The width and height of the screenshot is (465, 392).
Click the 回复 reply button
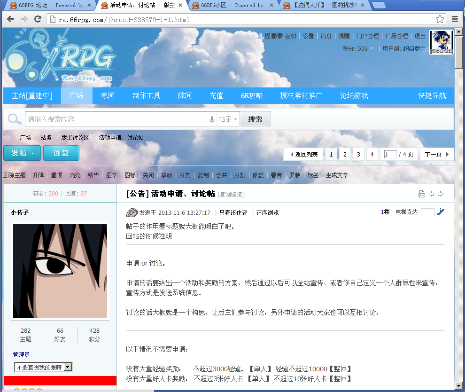pyautogui.click(x=62, y=153)
